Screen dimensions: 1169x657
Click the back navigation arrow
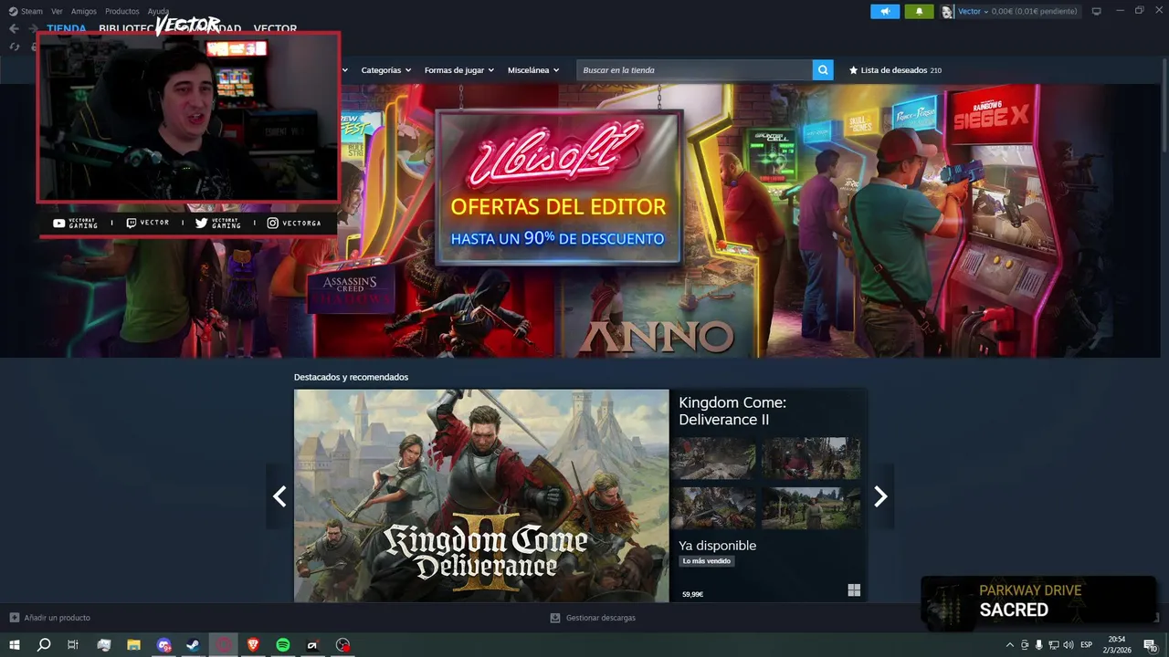(x=14, y=28)
